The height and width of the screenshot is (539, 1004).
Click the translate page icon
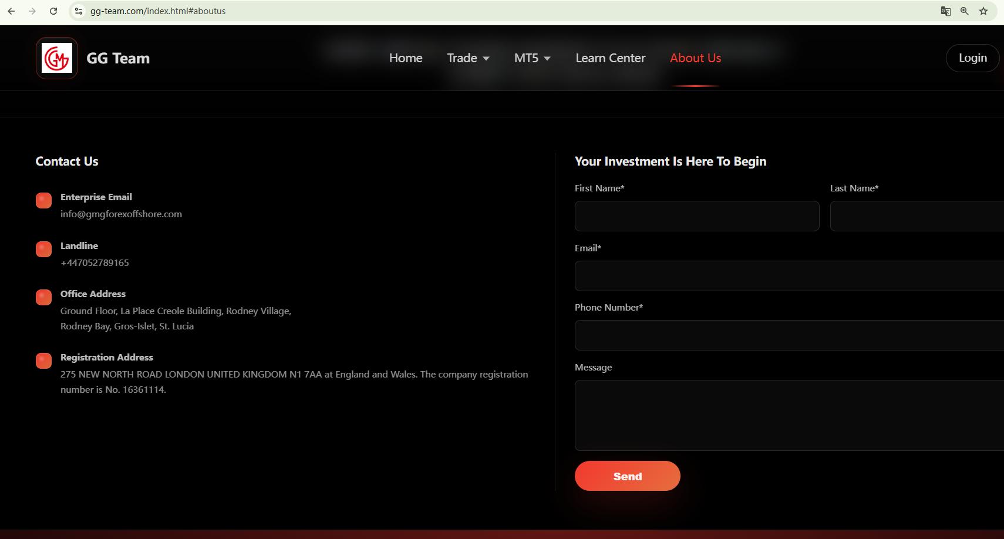[945, 11]
